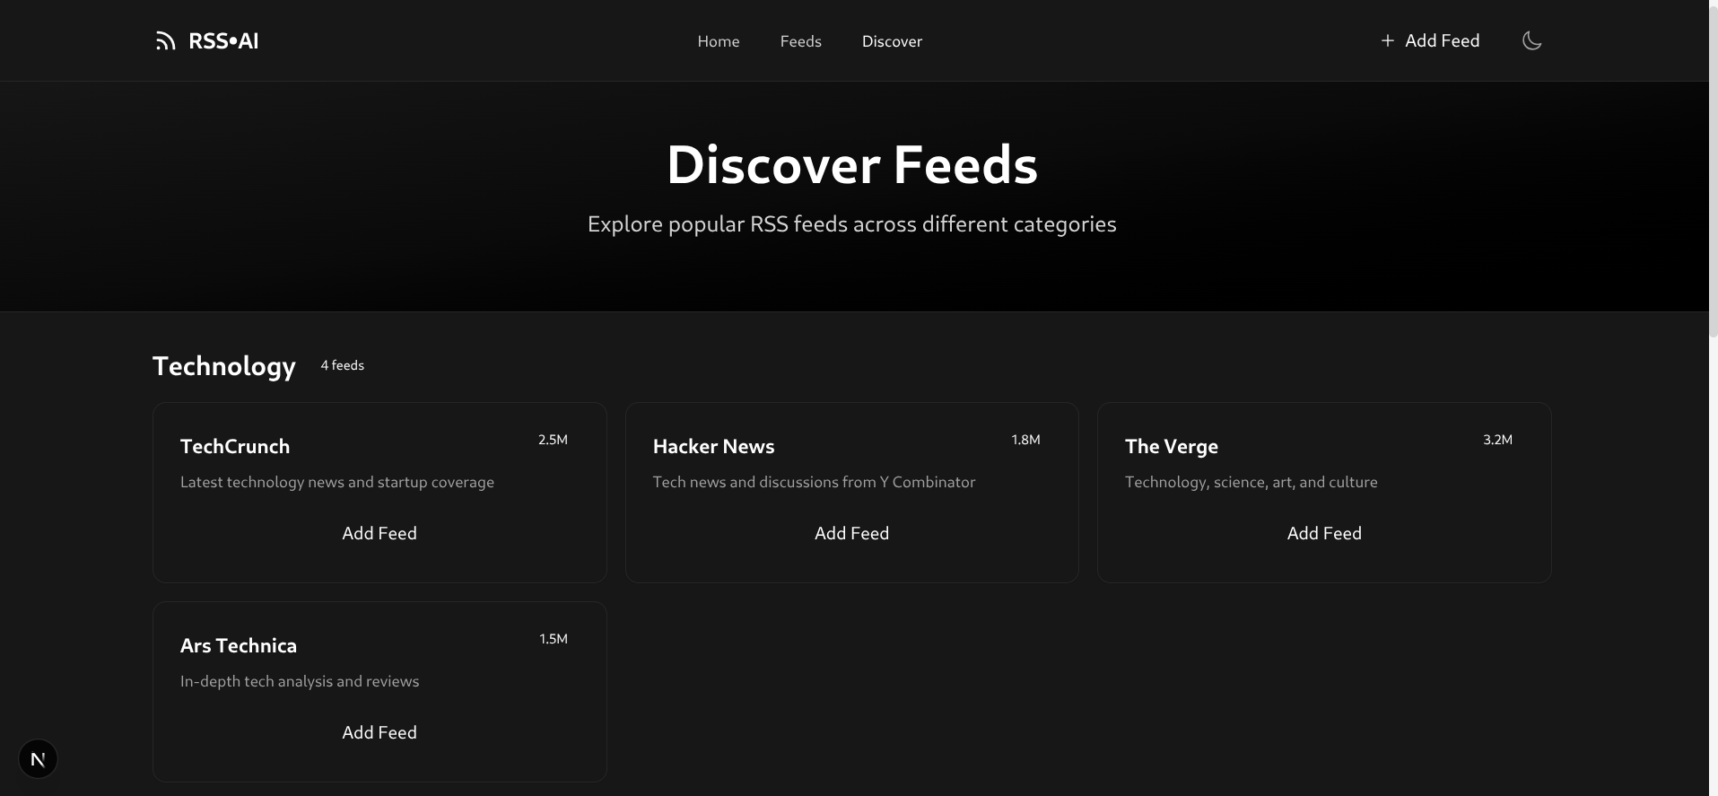
Task: Click 'Tech news and discussions from Y Combinator'
Action: point(814,482)
